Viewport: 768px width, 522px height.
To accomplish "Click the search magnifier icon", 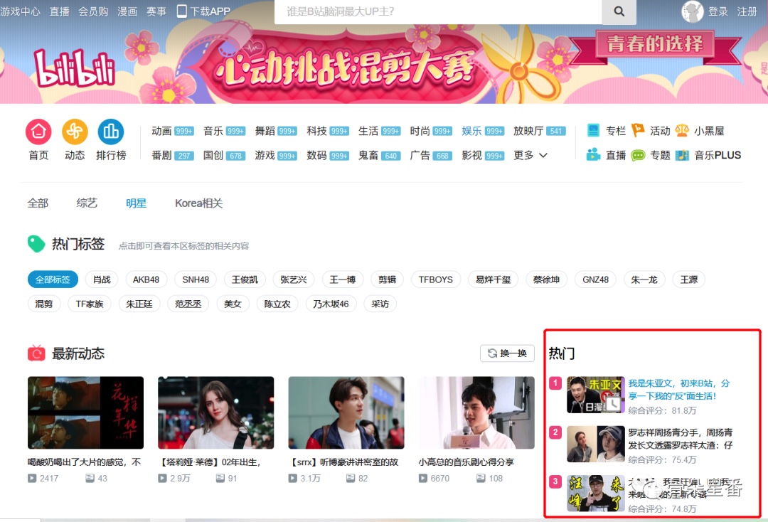I will click(619, 11).
